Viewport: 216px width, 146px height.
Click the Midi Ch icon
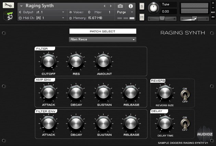click(x=20, y=18)
